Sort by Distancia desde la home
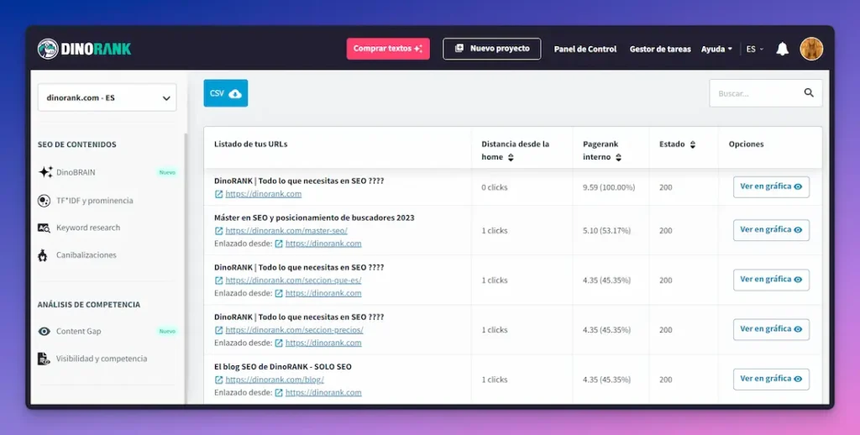The image size is (860, 435). pos(511,157)
